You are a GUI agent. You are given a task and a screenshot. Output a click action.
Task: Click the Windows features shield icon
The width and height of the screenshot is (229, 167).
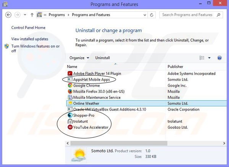pos(7,46)
